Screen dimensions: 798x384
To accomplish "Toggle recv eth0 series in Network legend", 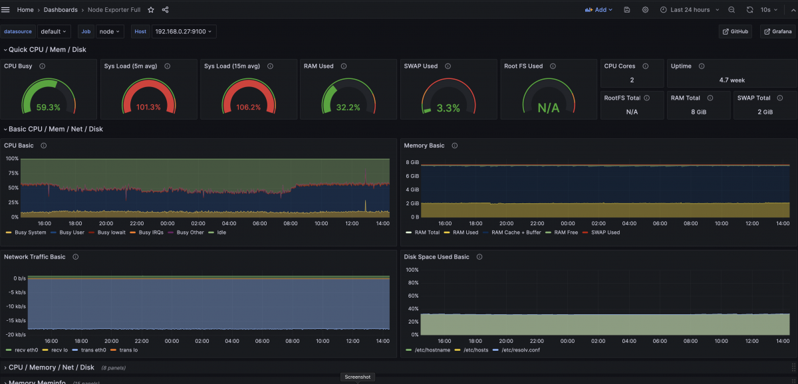I will click(x=26, y=349).
